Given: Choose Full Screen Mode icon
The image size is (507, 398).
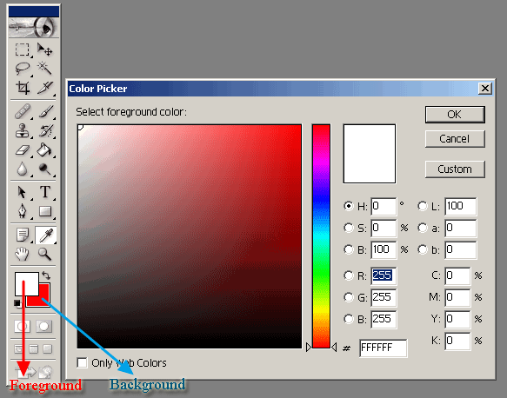Looking at the screenshot, I should pos(48,348).
